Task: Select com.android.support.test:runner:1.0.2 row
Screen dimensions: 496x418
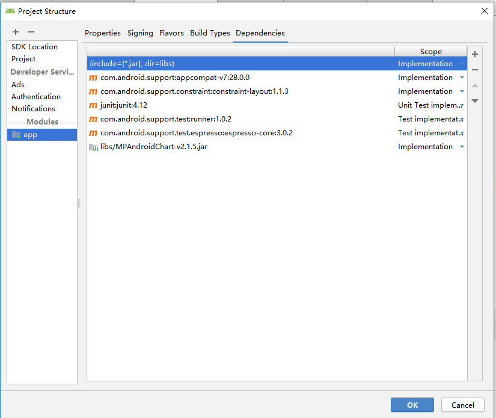Action: 277,119
